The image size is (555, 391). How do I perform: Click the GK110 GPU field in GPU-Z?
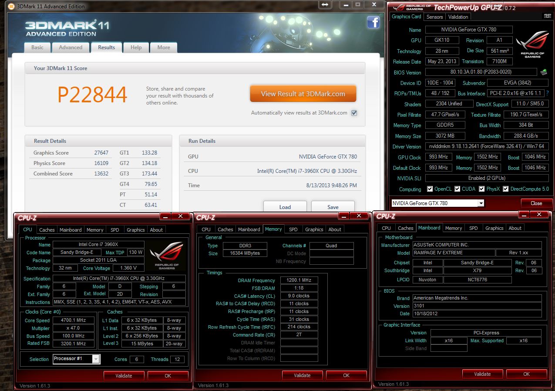pos(443,40)
